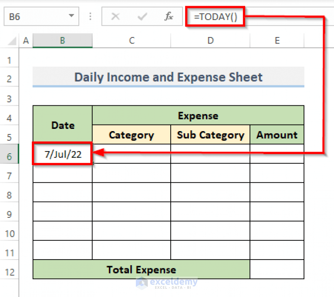Select the empty Amount cell in row 8
334x297 pixels.
pos(277,192)
